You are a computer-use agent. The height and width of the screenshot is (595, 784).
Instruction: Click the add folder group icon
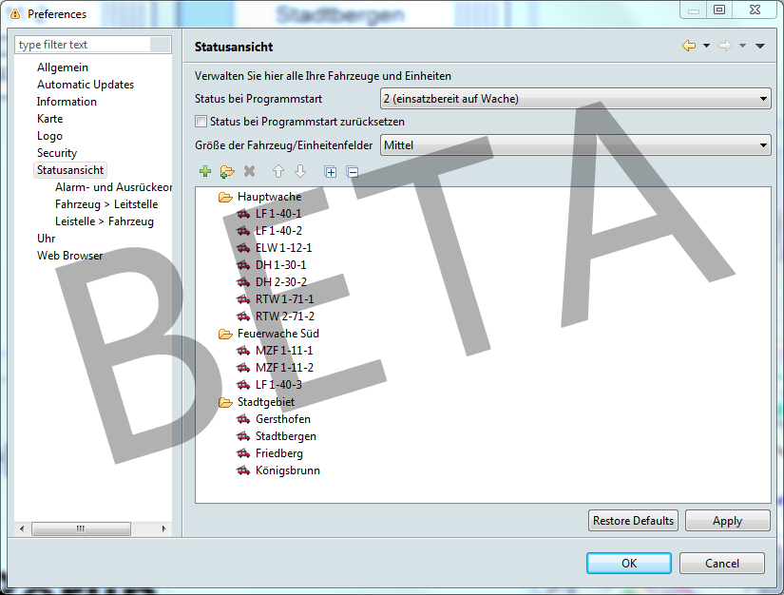pyautogui.click(x=226, y=172)
